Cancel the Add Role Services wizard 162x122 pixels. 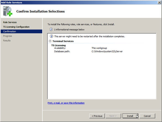[x=147, y=116]
